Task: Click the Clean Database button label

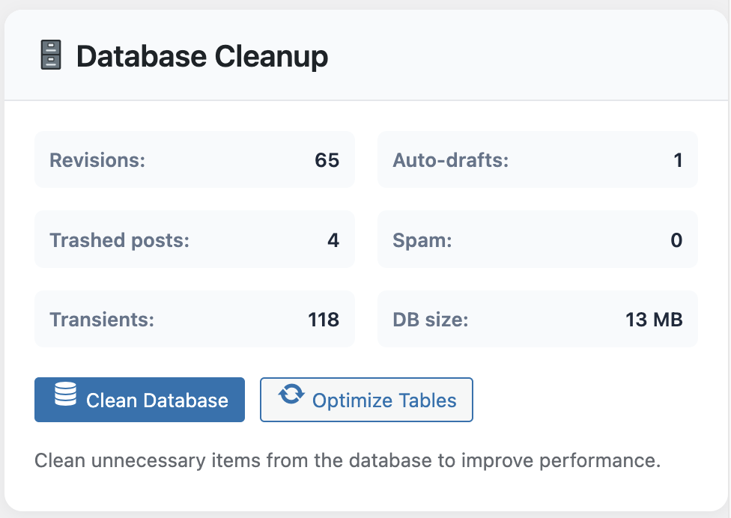Action: point(157,400)
